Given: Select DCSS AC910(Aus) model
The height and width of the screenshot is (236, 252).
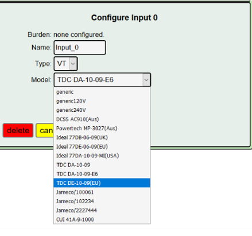Looking at the screenshot, I should (102, 119).
